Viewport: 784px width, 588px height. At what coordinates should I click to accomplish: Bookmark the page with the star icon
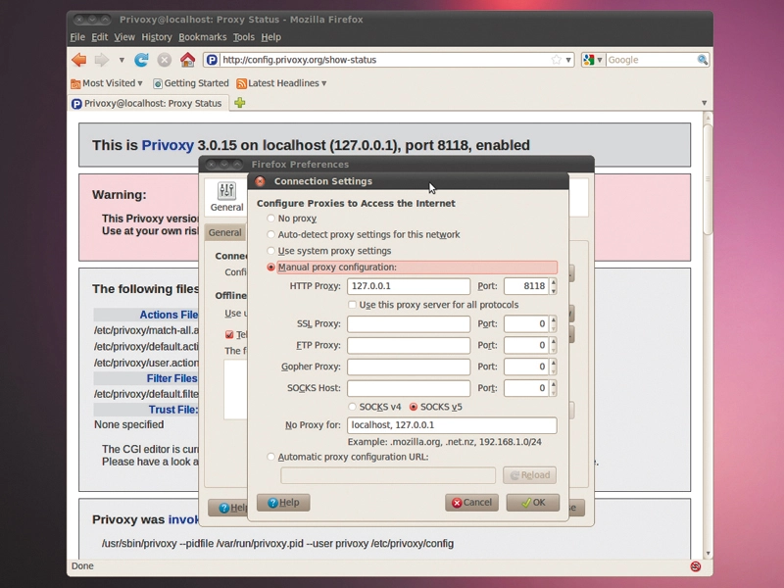[x=556, y=60]
